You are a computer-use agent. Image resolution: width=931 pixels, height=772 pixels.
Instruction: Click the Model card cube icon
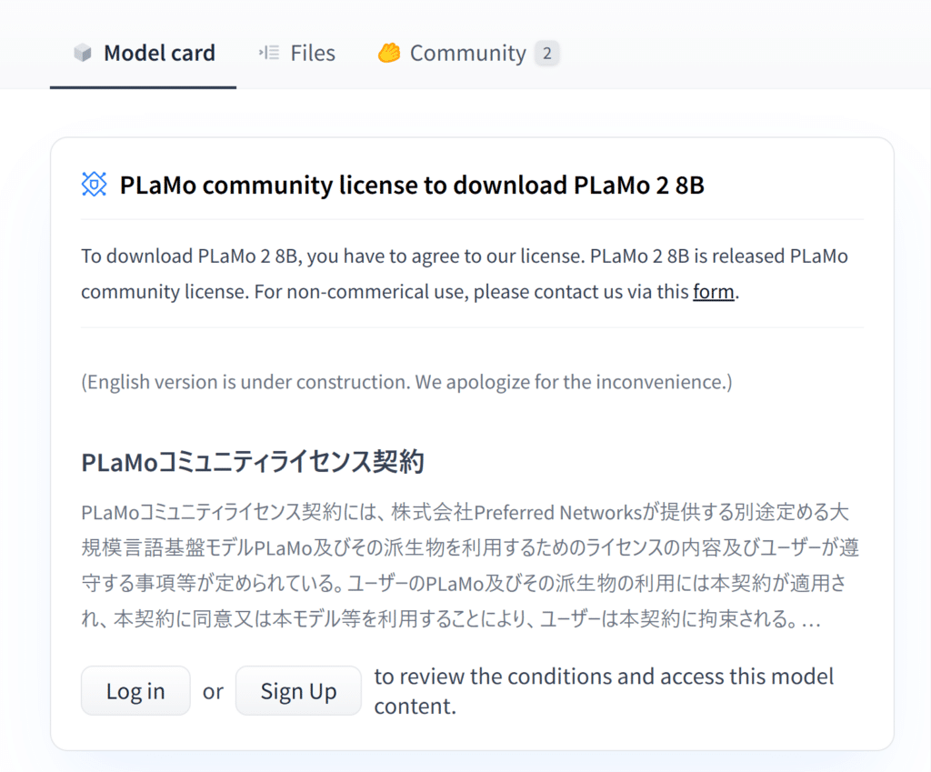(x=83, y=54)
